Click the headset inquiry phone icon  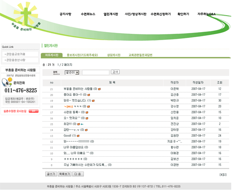7,82
